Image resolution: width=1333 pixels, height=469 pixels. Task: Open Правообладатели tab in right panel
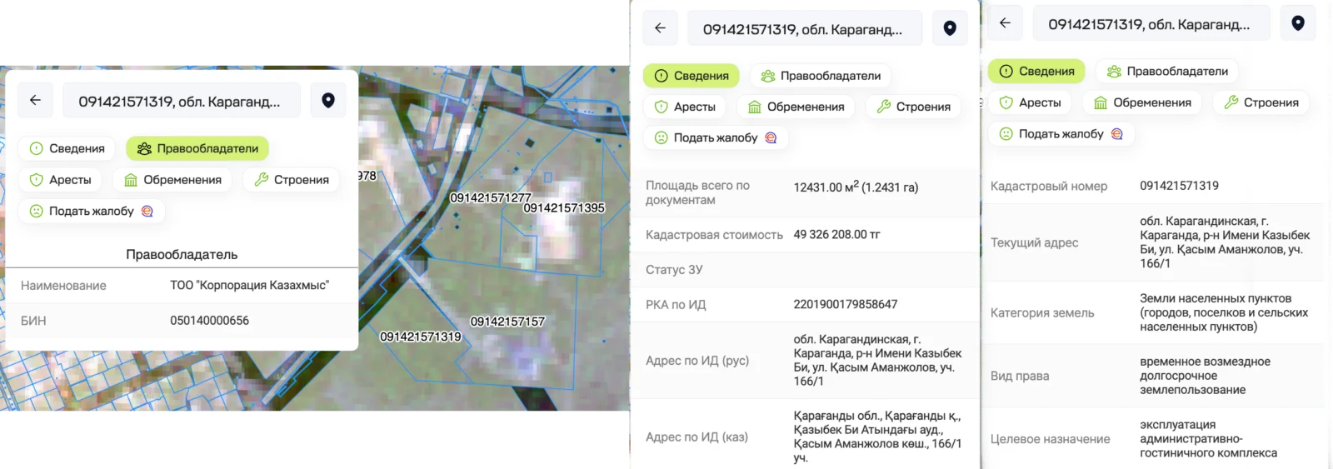(1167, 72)
